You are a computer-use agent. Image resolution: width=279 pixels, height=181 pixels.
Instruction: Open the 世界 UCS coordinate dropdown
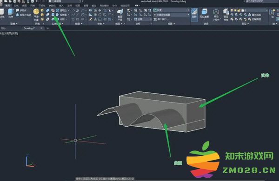[x=143, y=19]
